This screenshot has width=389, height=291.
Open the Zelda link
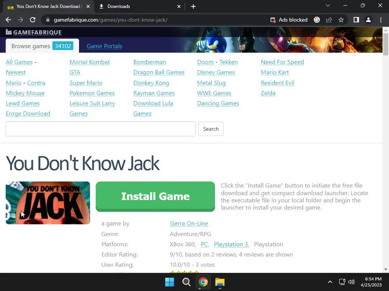tap(268, 93)
